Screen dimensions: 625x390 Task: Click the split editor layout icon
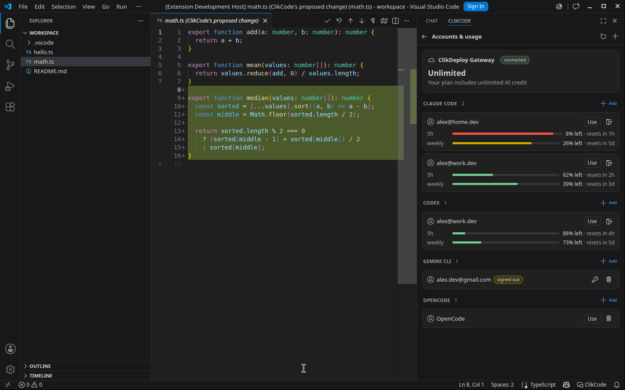395,21
